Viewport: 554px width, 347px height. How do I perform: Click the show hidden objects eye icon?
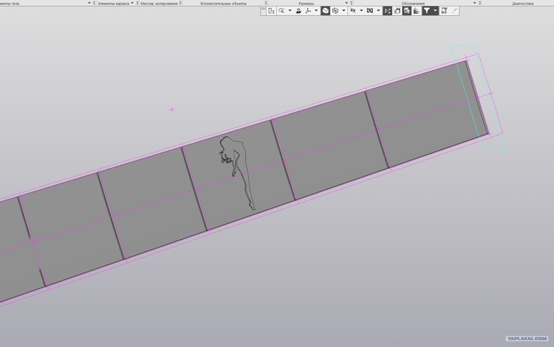[370, 11]
